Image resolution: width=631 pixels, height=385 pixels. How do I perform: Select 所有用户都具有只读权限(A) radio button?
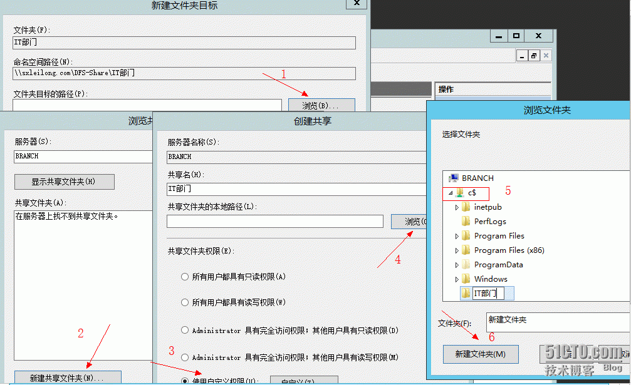click(x=185, y=277)
